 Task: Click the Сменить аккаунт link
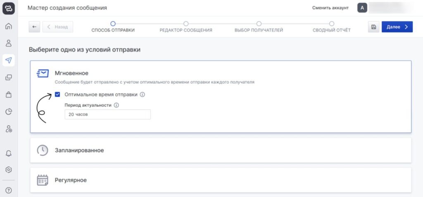pos(330,8)
